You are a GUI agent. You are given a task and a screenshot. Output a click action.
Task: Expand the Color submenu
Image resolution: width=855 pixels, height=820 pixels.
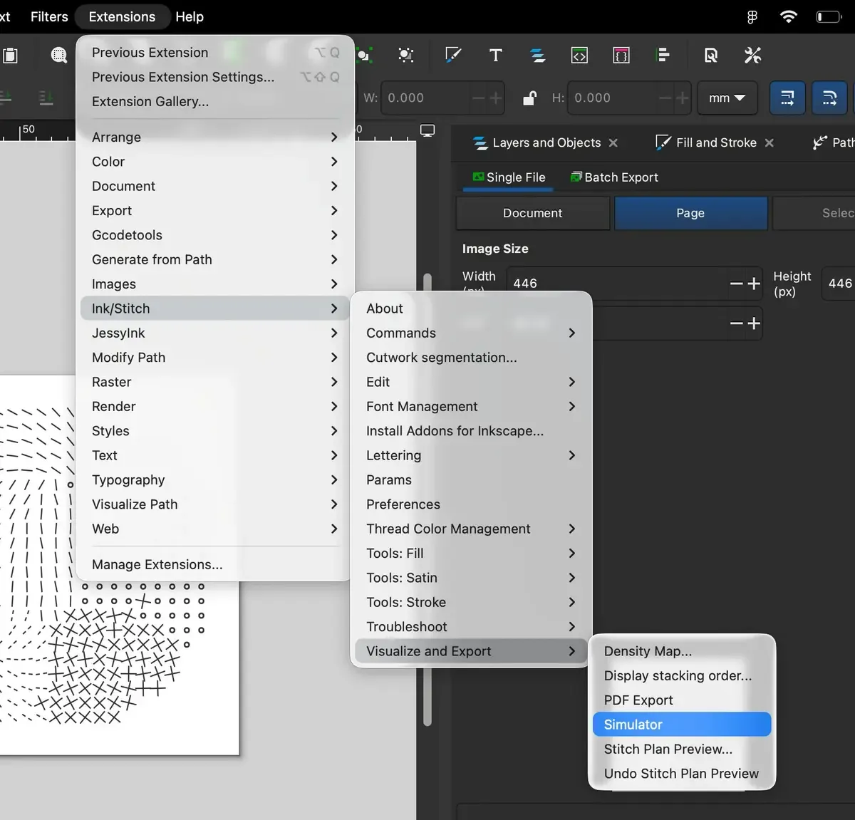click(214, 162)
